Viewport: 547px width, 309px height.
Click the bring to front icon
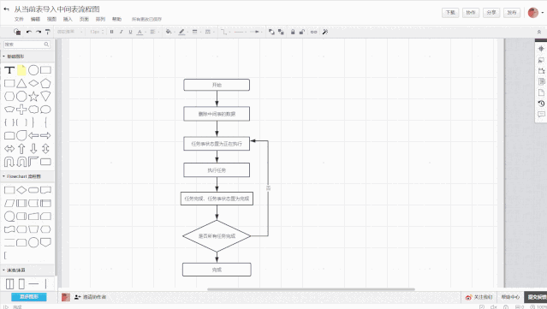pos(271,32)
